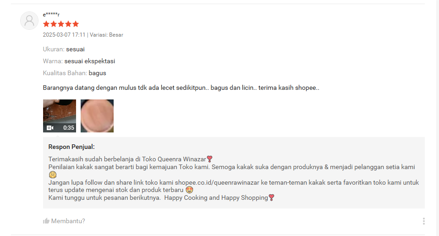Click the fifth rating star
This screenshot has width=439, height=236.
[76, 24]
